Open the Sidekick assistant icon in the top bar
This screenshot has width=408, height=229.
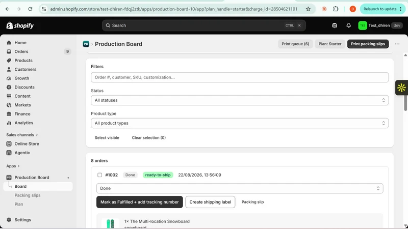click(335, 25)
